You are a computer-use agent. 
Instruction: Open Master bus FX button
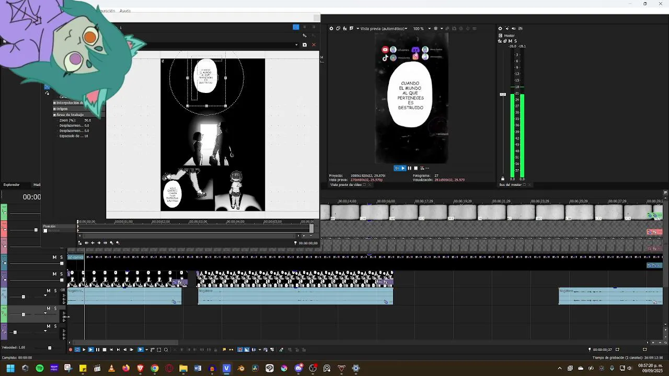coord(500,41)
